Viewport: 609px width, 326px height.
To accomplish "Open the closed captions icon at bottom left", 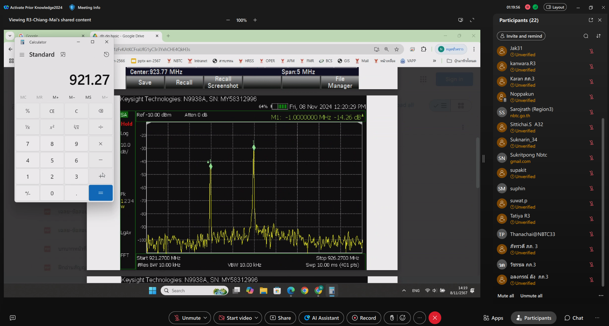I will (13, 318).
